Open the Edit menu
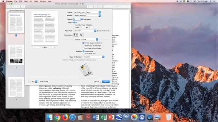This screenshot has height=122, width=218. pyautogui.click(x=20, y=1)
